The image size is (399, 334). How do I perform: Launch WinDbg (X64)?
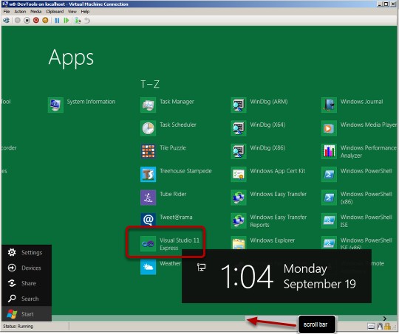point(258,128)
